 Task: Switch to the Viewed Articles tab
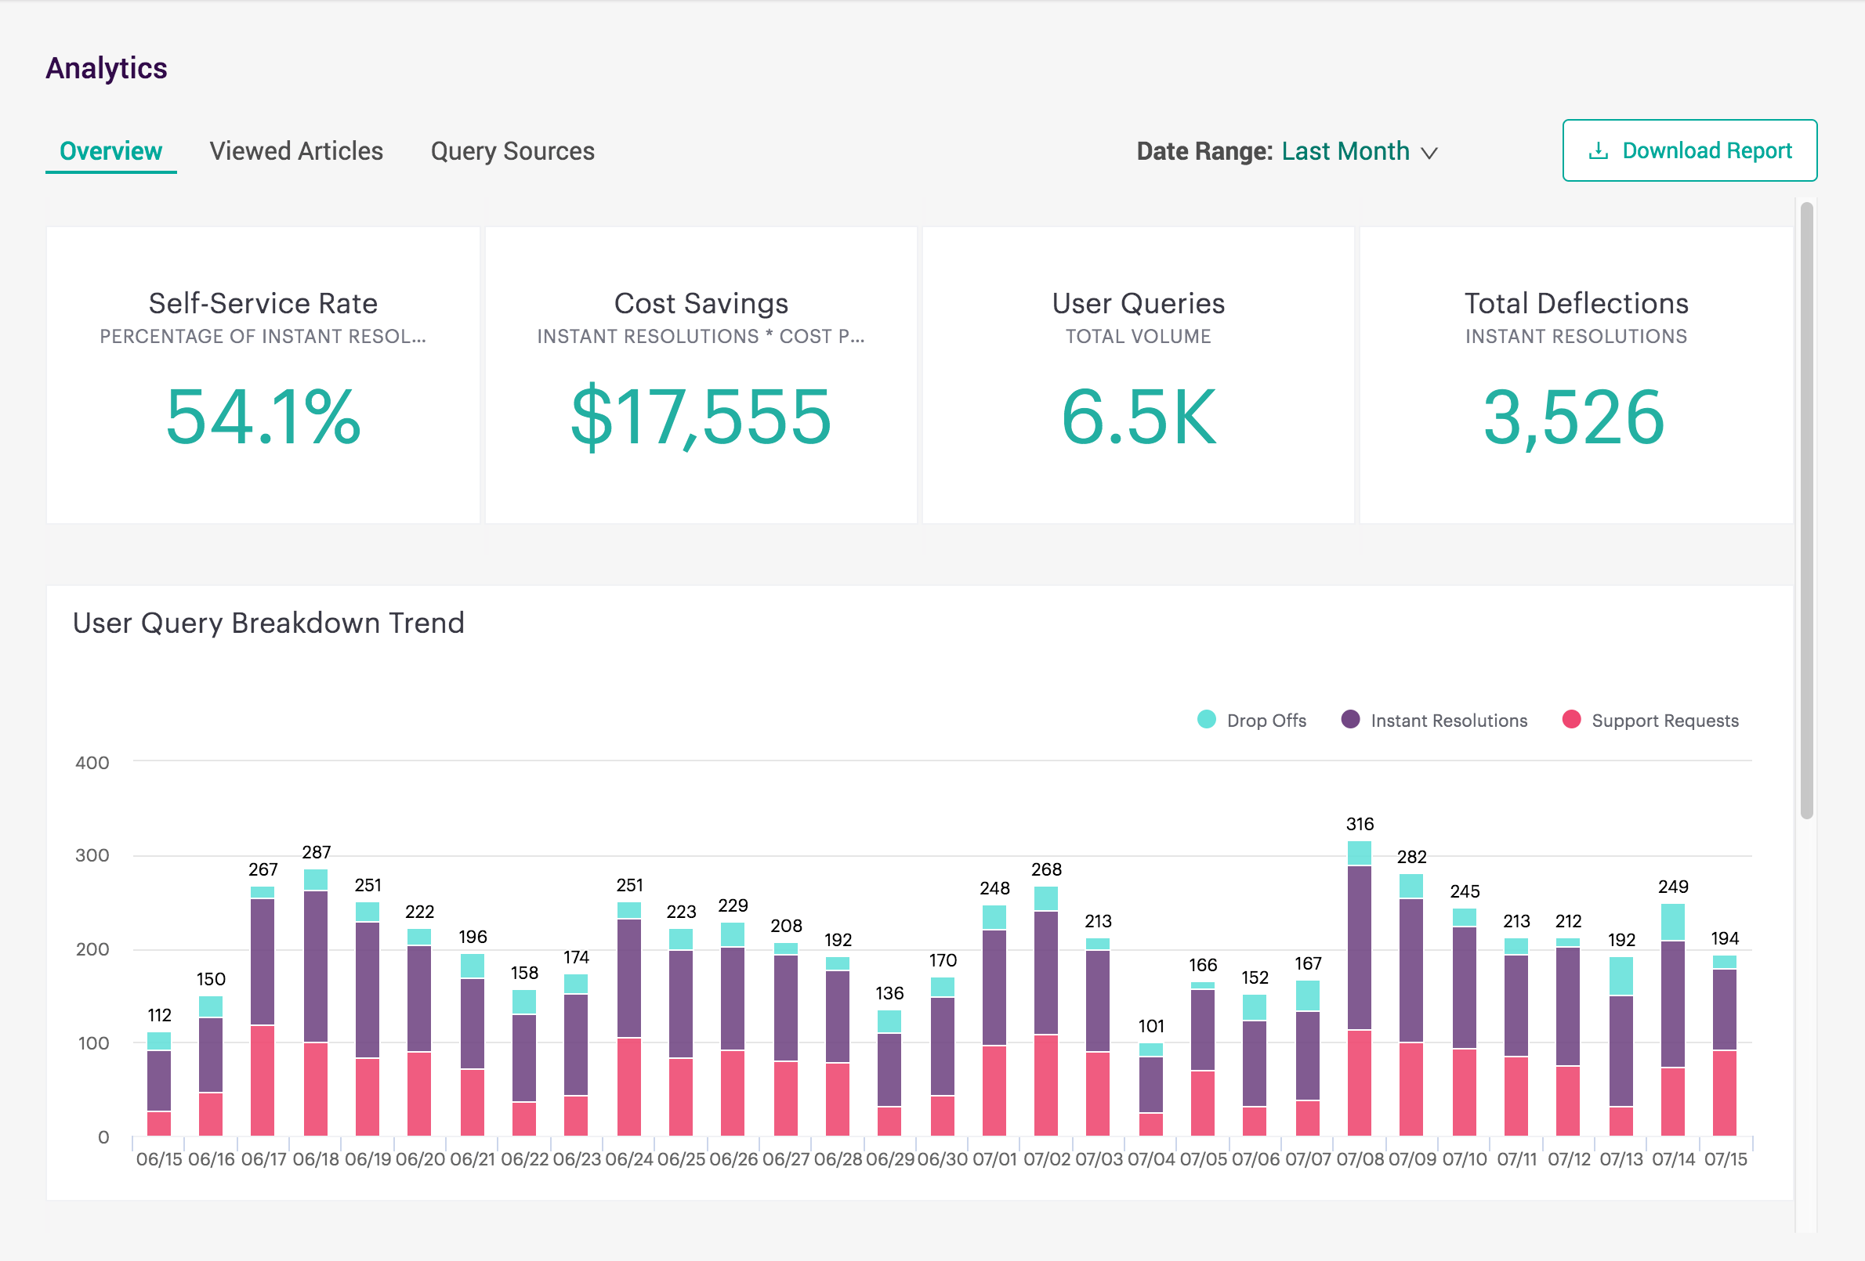pyautogui.click(x=296, y=151)
